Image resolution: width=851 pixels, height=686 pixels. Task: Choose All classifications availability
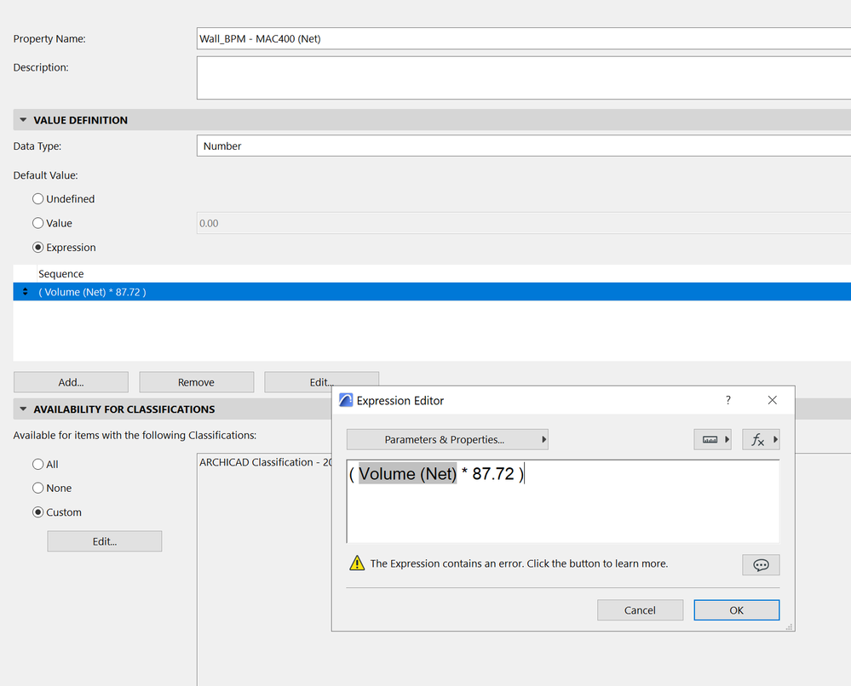[38, 464]
